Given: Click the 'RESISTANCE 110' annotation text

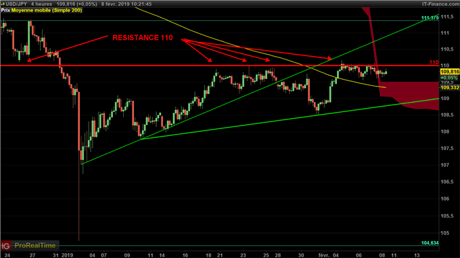Looking at the screenshot, I should tap(143, 38).
